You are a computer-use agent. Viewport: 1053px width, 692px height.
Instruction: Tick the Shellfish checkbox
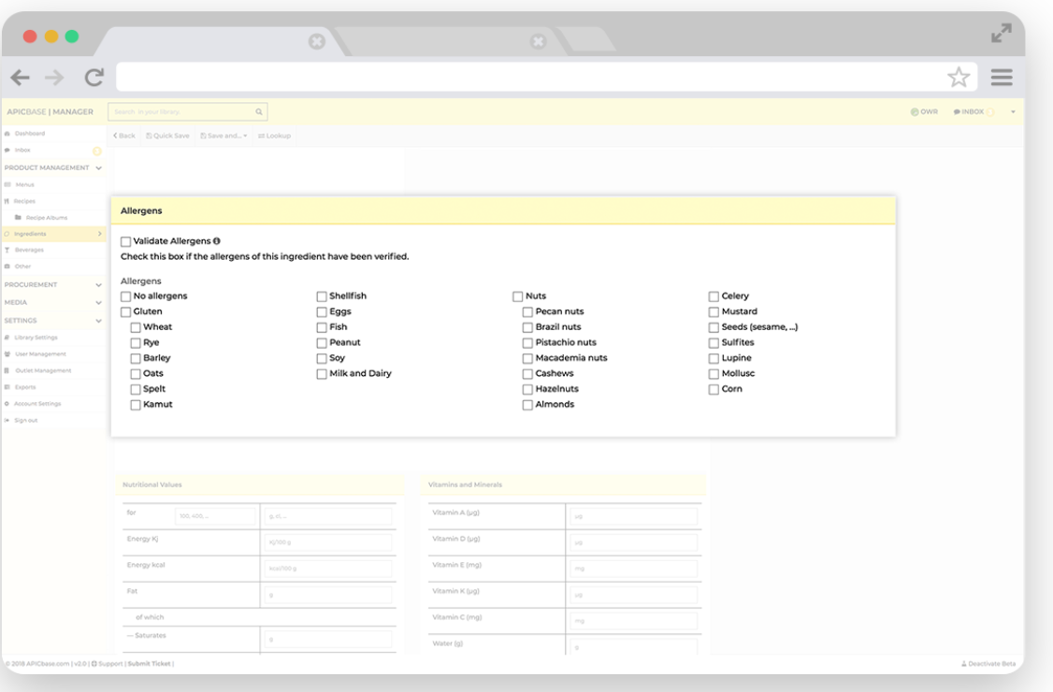tap(322, 296)
